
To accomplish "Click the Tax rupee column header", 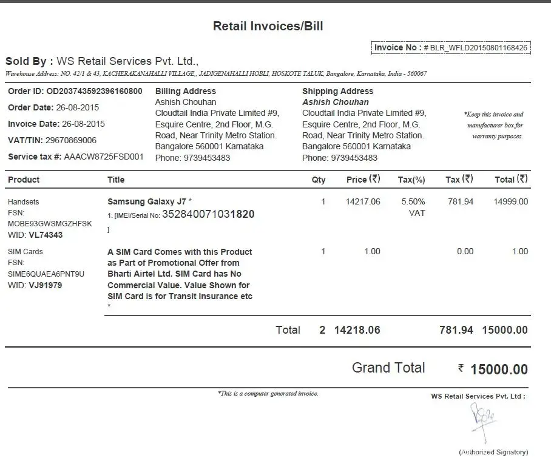I will (x=459, y=180).
